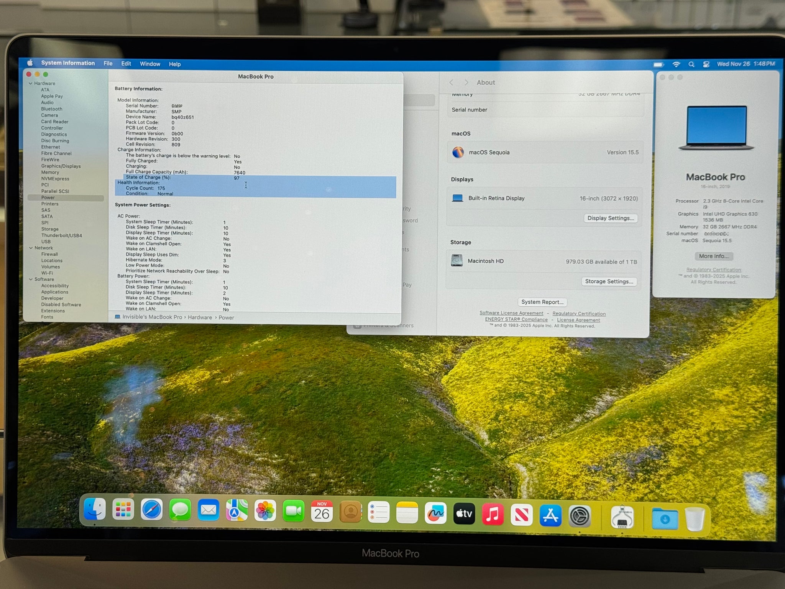Open the App Store icon
Viewport: 785px width, 589px height.
coord(550,515)
